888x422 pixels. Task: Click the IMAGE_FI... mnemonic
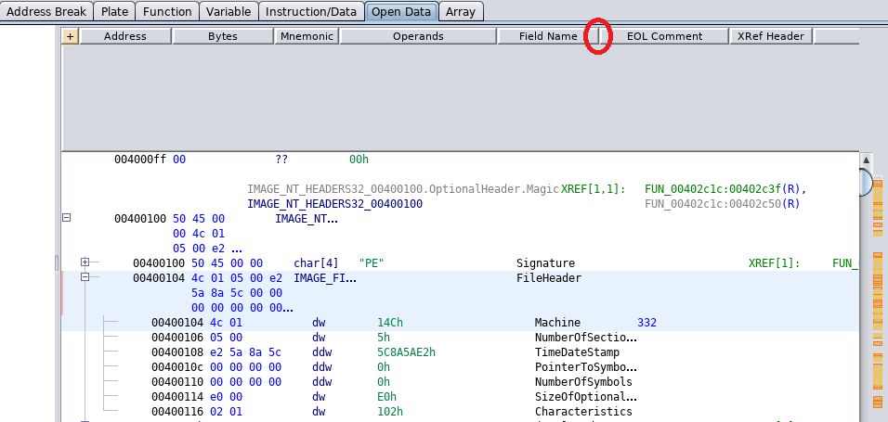(x=325, y=277)
